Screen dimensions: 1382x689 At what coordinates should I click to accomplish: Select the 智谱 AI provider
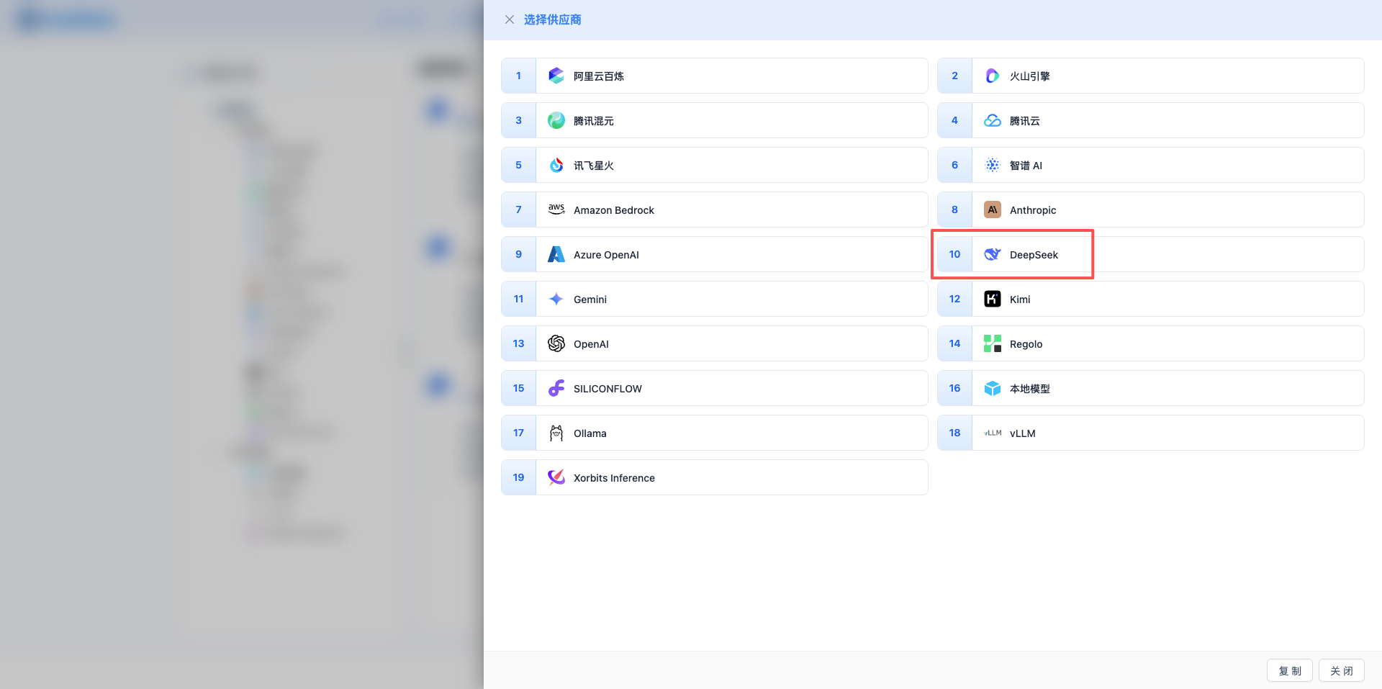click(1025, 165)
